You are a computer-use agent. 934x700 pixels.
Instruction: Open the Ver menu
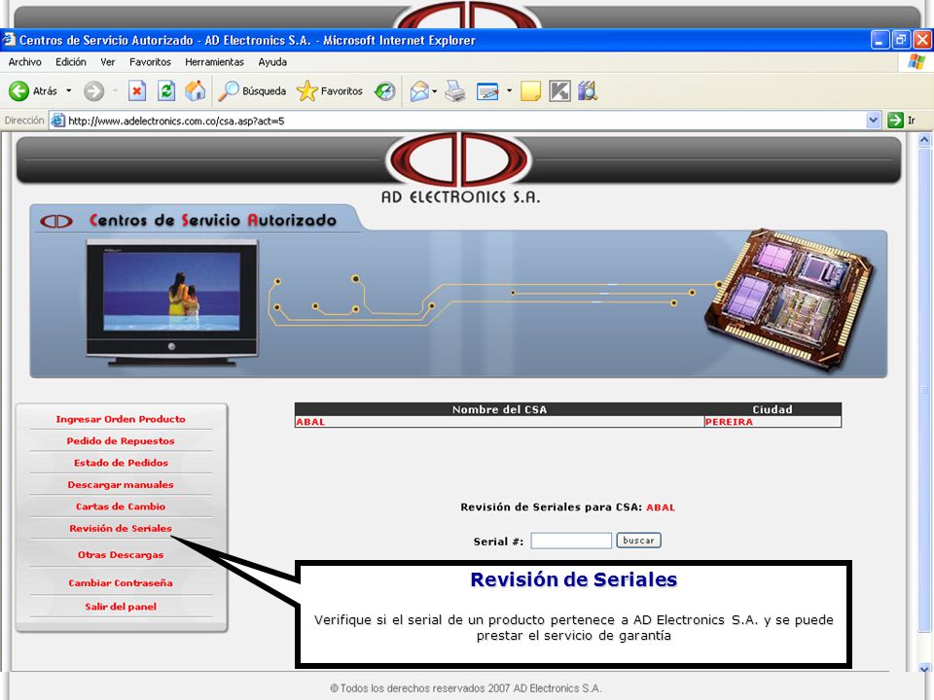pyautogui.click(x=108, y=62)
